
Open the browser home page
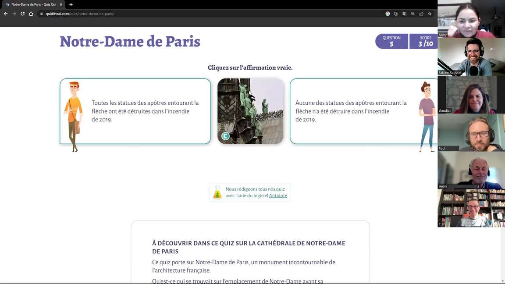pyautogui.click(x=31, y=14)
